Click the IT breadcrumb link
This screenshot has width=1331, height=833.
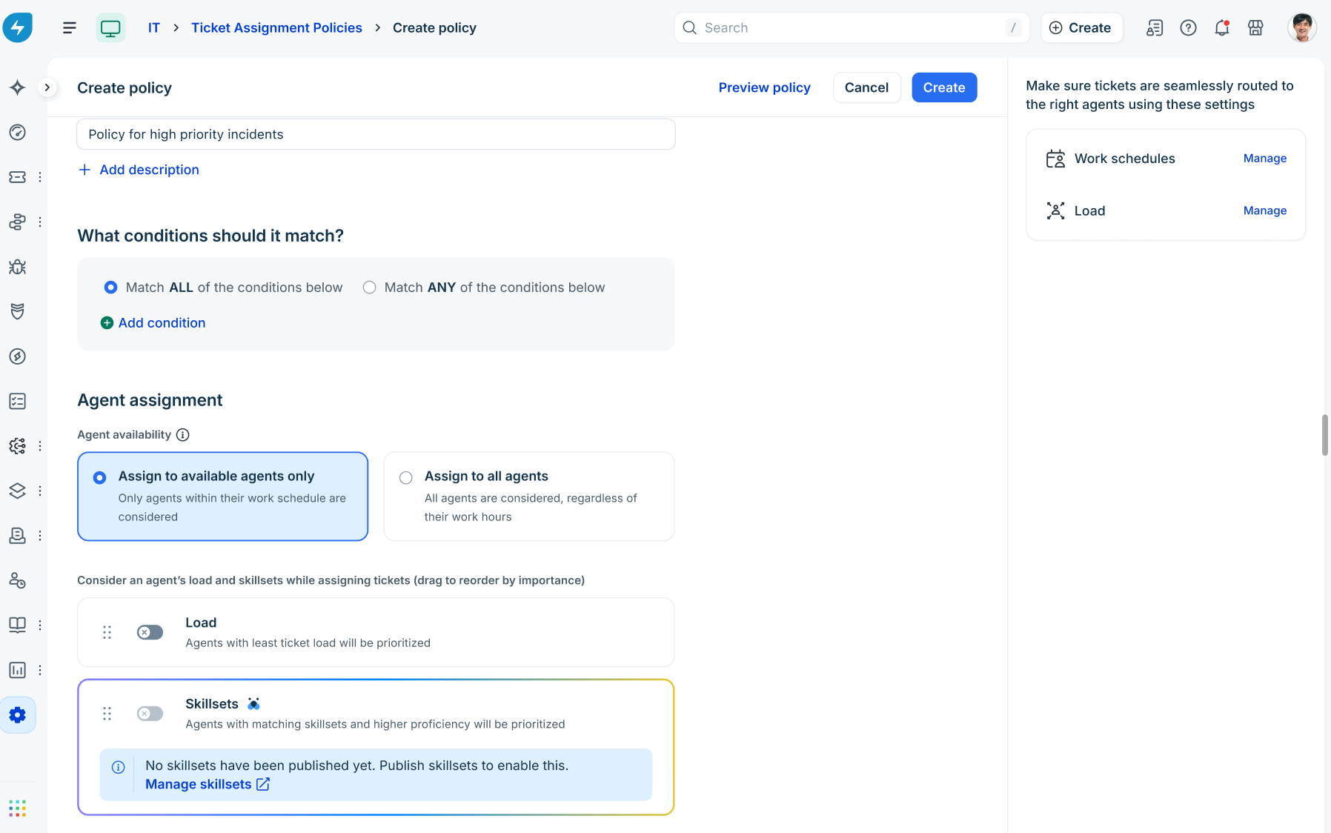point(153,28)
